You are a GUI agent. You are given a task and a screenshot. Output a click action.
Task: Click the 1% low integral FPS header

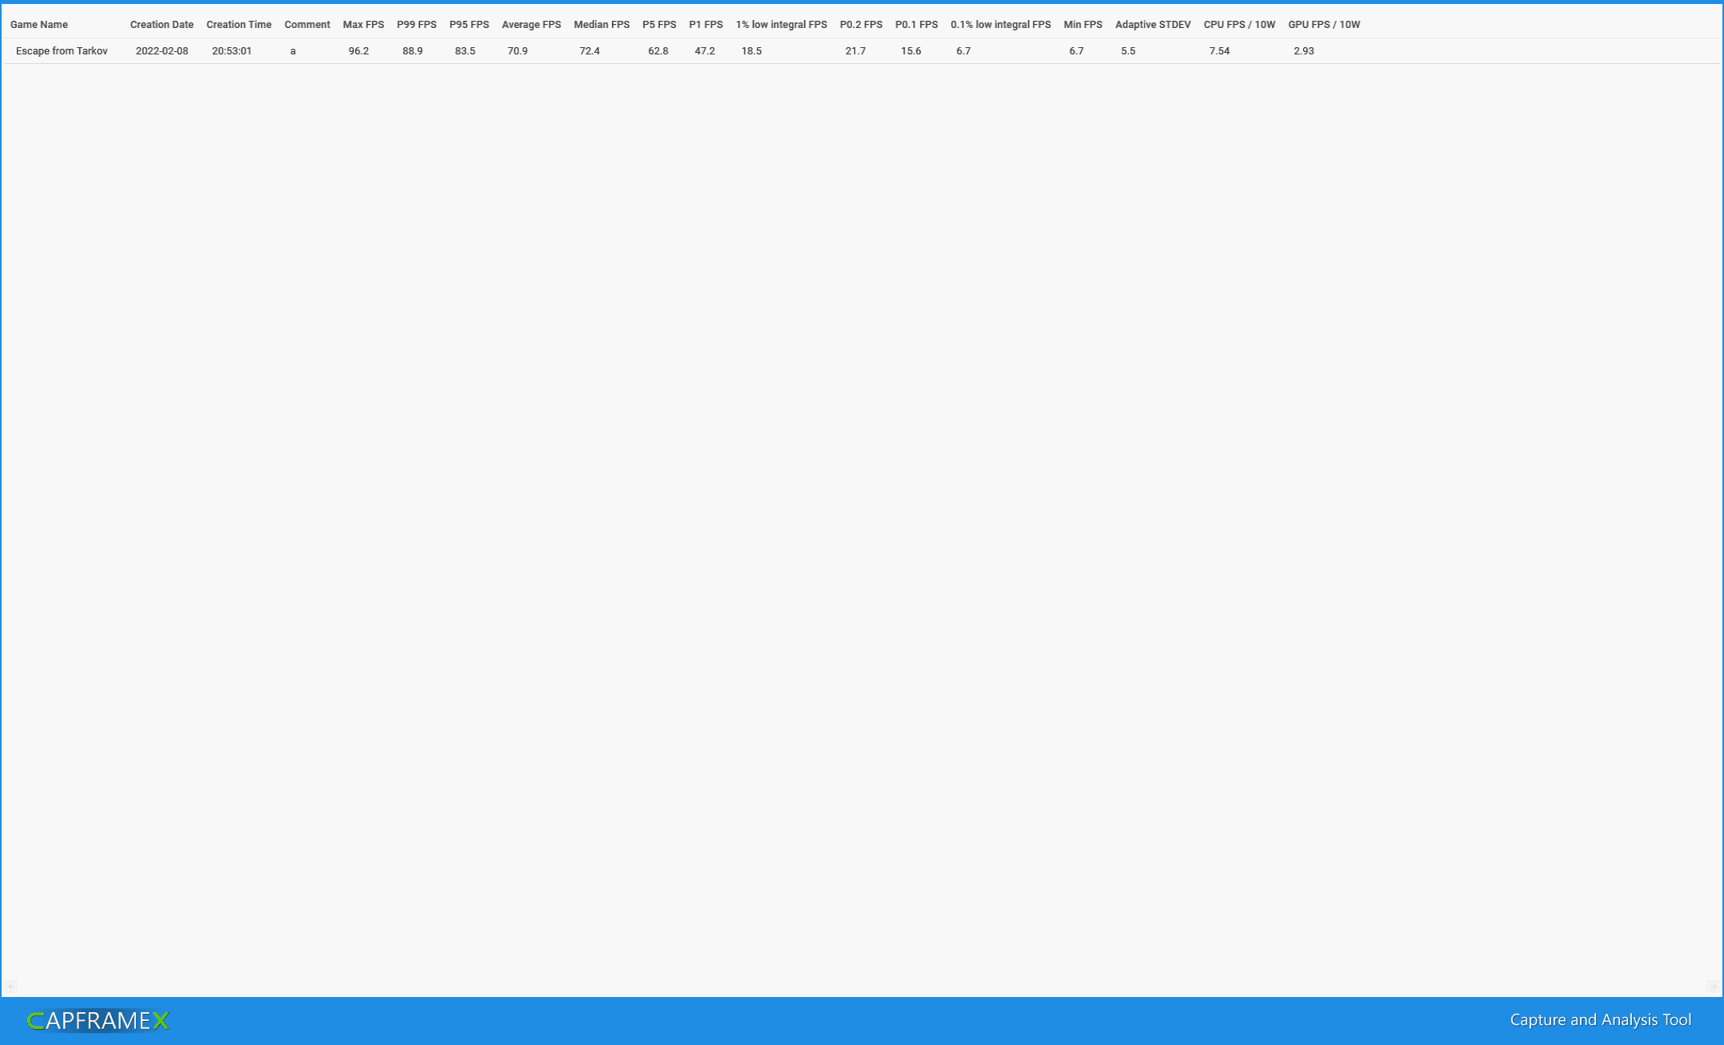781,25
